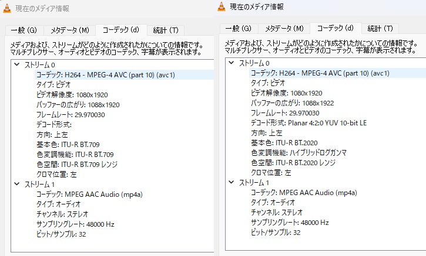
Task: Switch to 統計 (T) tab in left window
Action: coord(166,30)
